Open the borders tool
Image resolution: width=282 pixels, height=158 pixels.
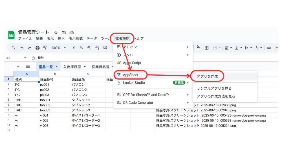click(x=207, y=48)
